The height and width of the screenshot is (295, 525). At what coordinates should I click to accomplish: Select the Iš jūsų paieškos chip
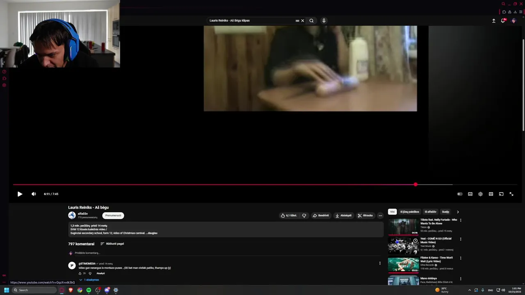[410, 212]
